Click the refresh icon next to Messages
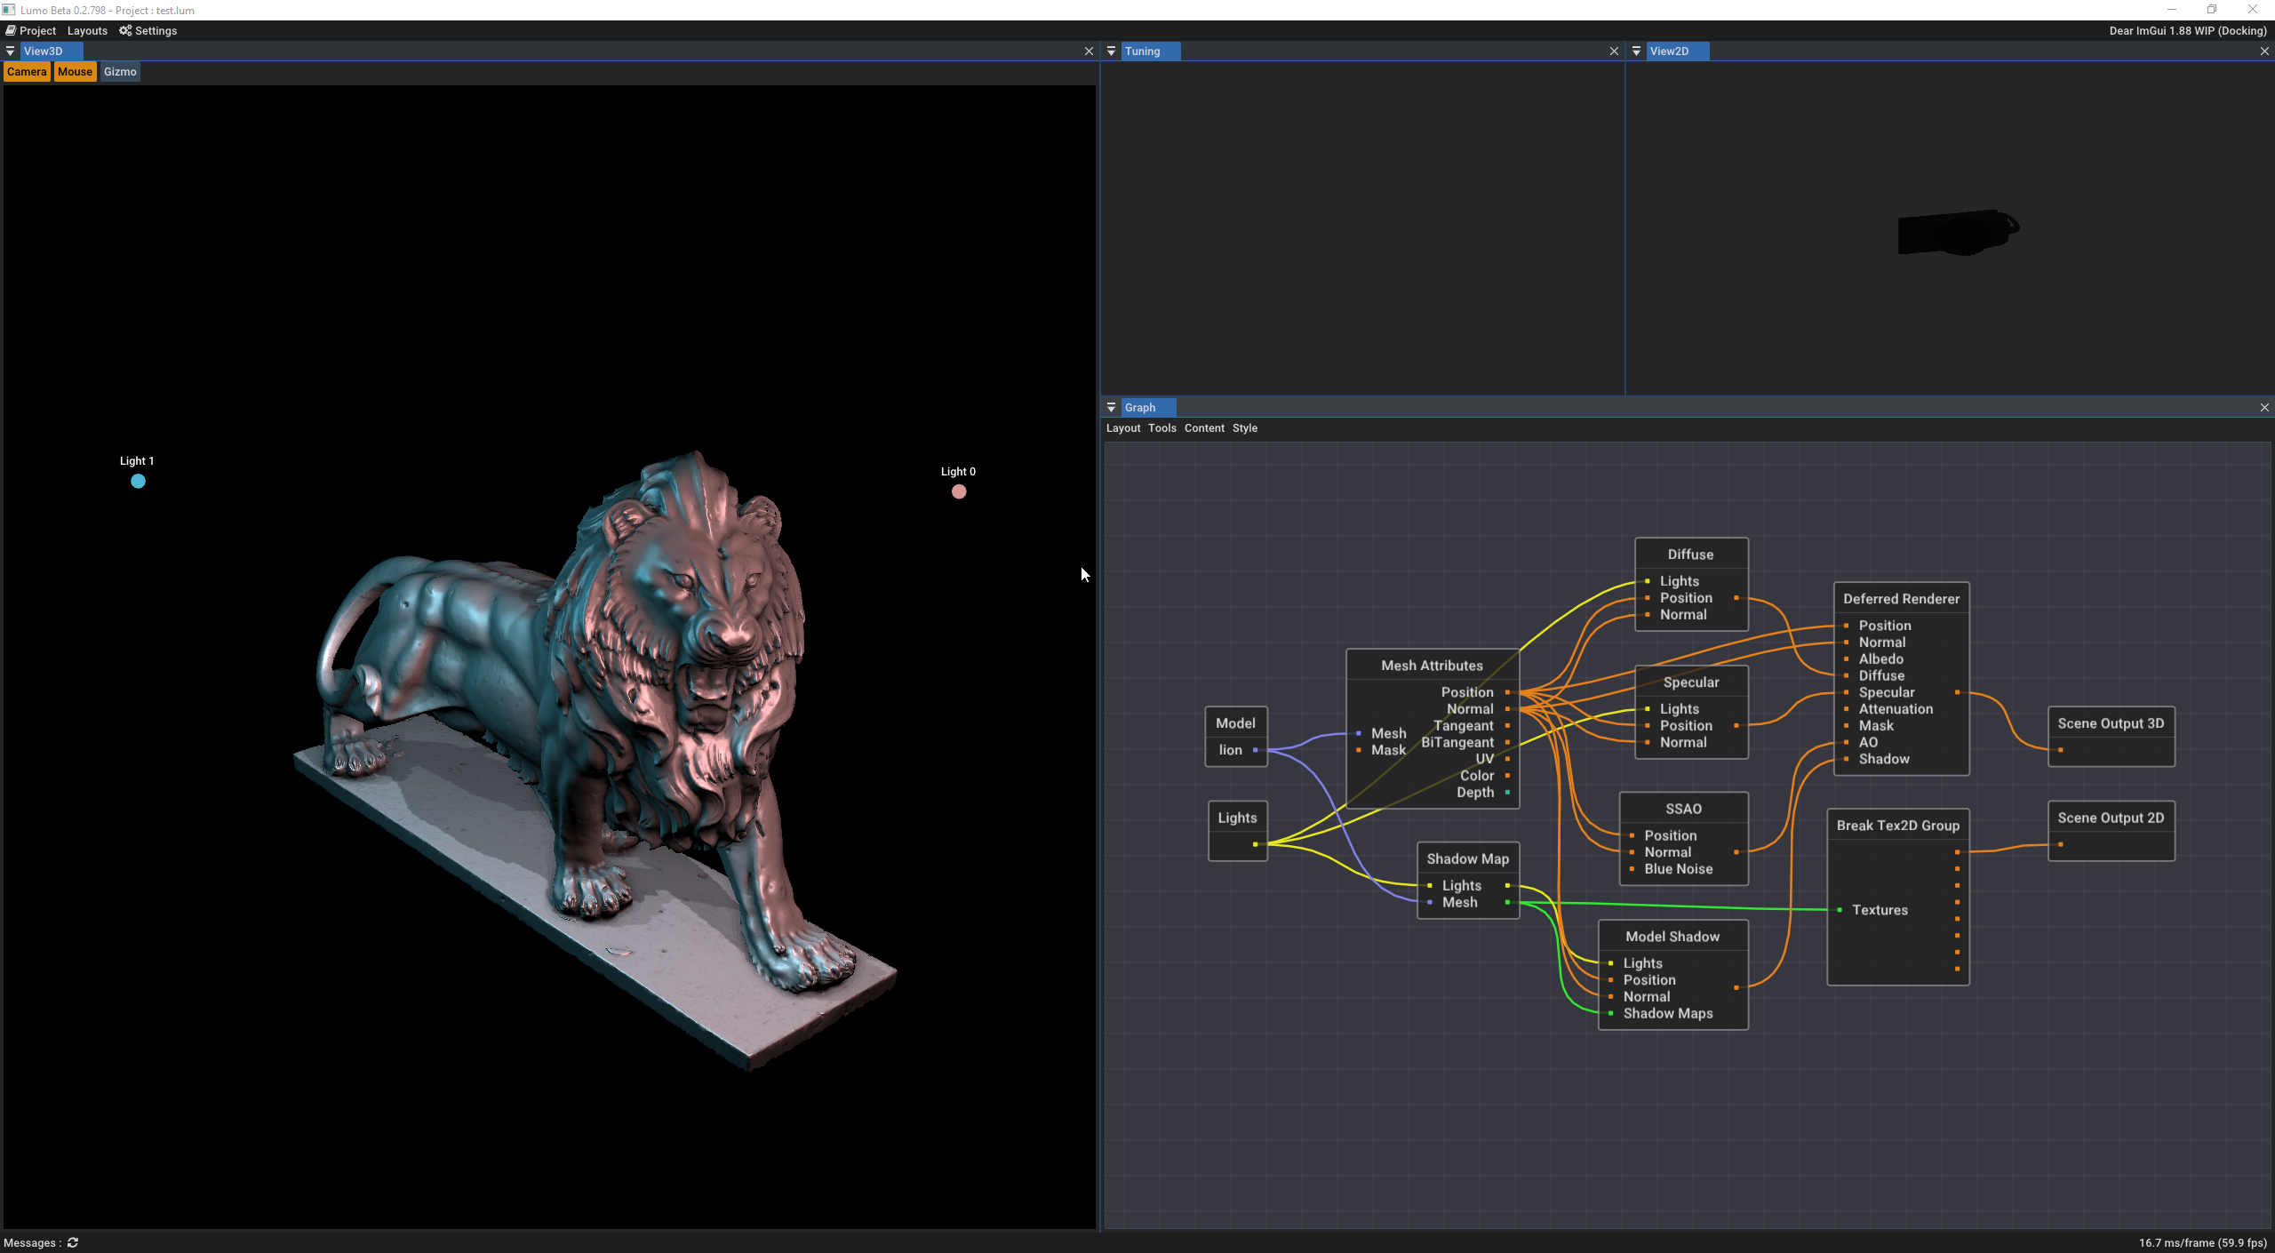This screenshot has width=2275, height=1253. click(x=73, y=1242)
